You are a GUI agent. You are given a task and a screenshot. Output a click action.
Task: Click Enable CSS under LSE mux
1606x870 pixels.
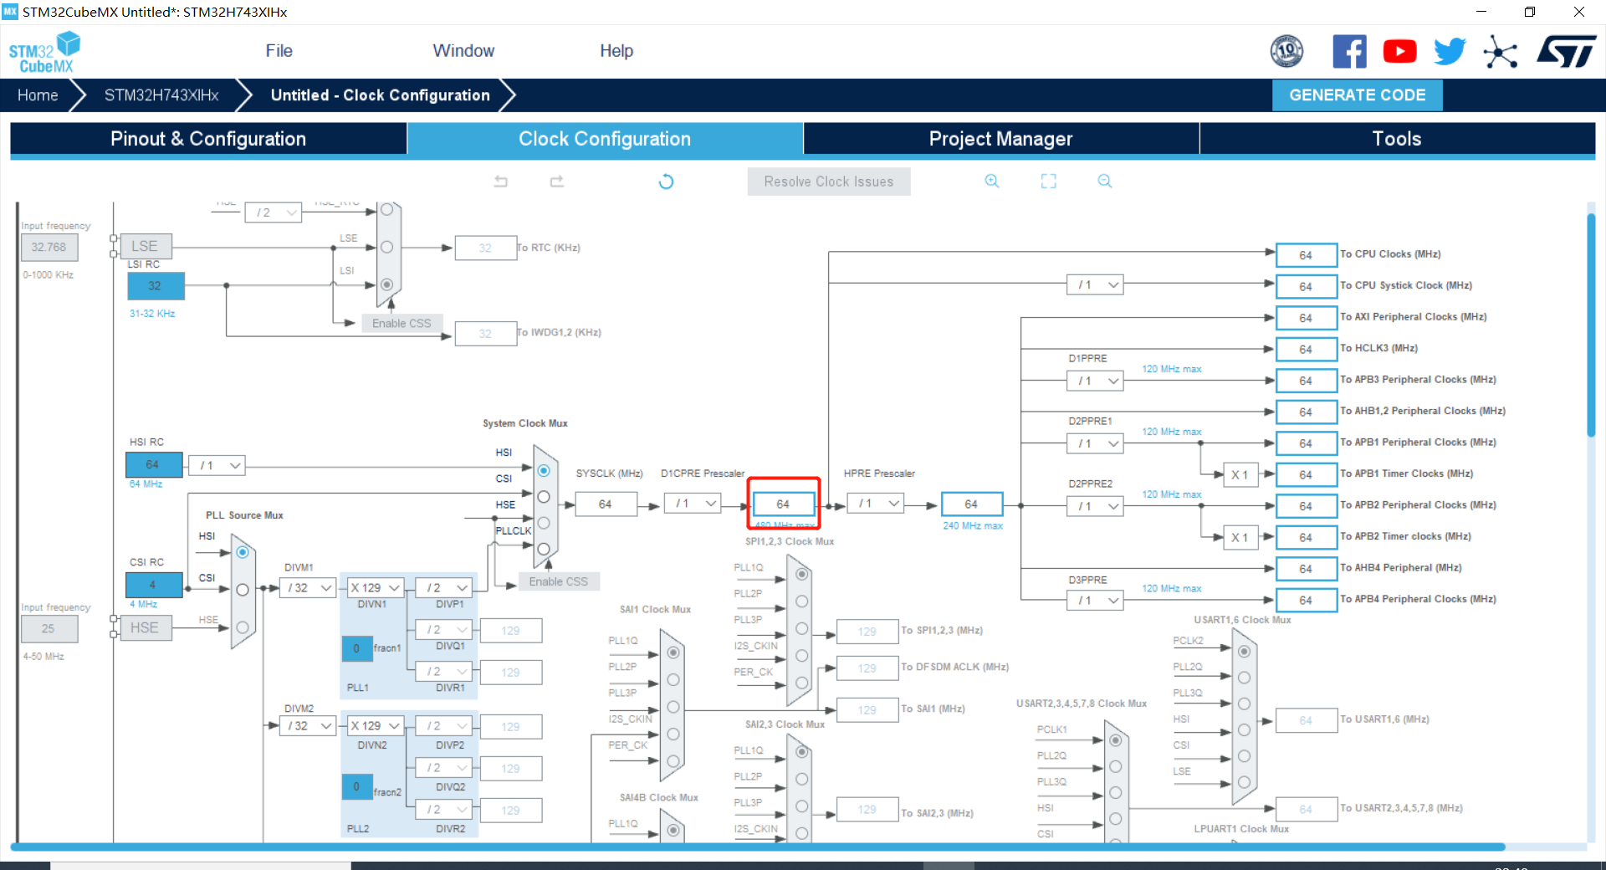(402, 324)
